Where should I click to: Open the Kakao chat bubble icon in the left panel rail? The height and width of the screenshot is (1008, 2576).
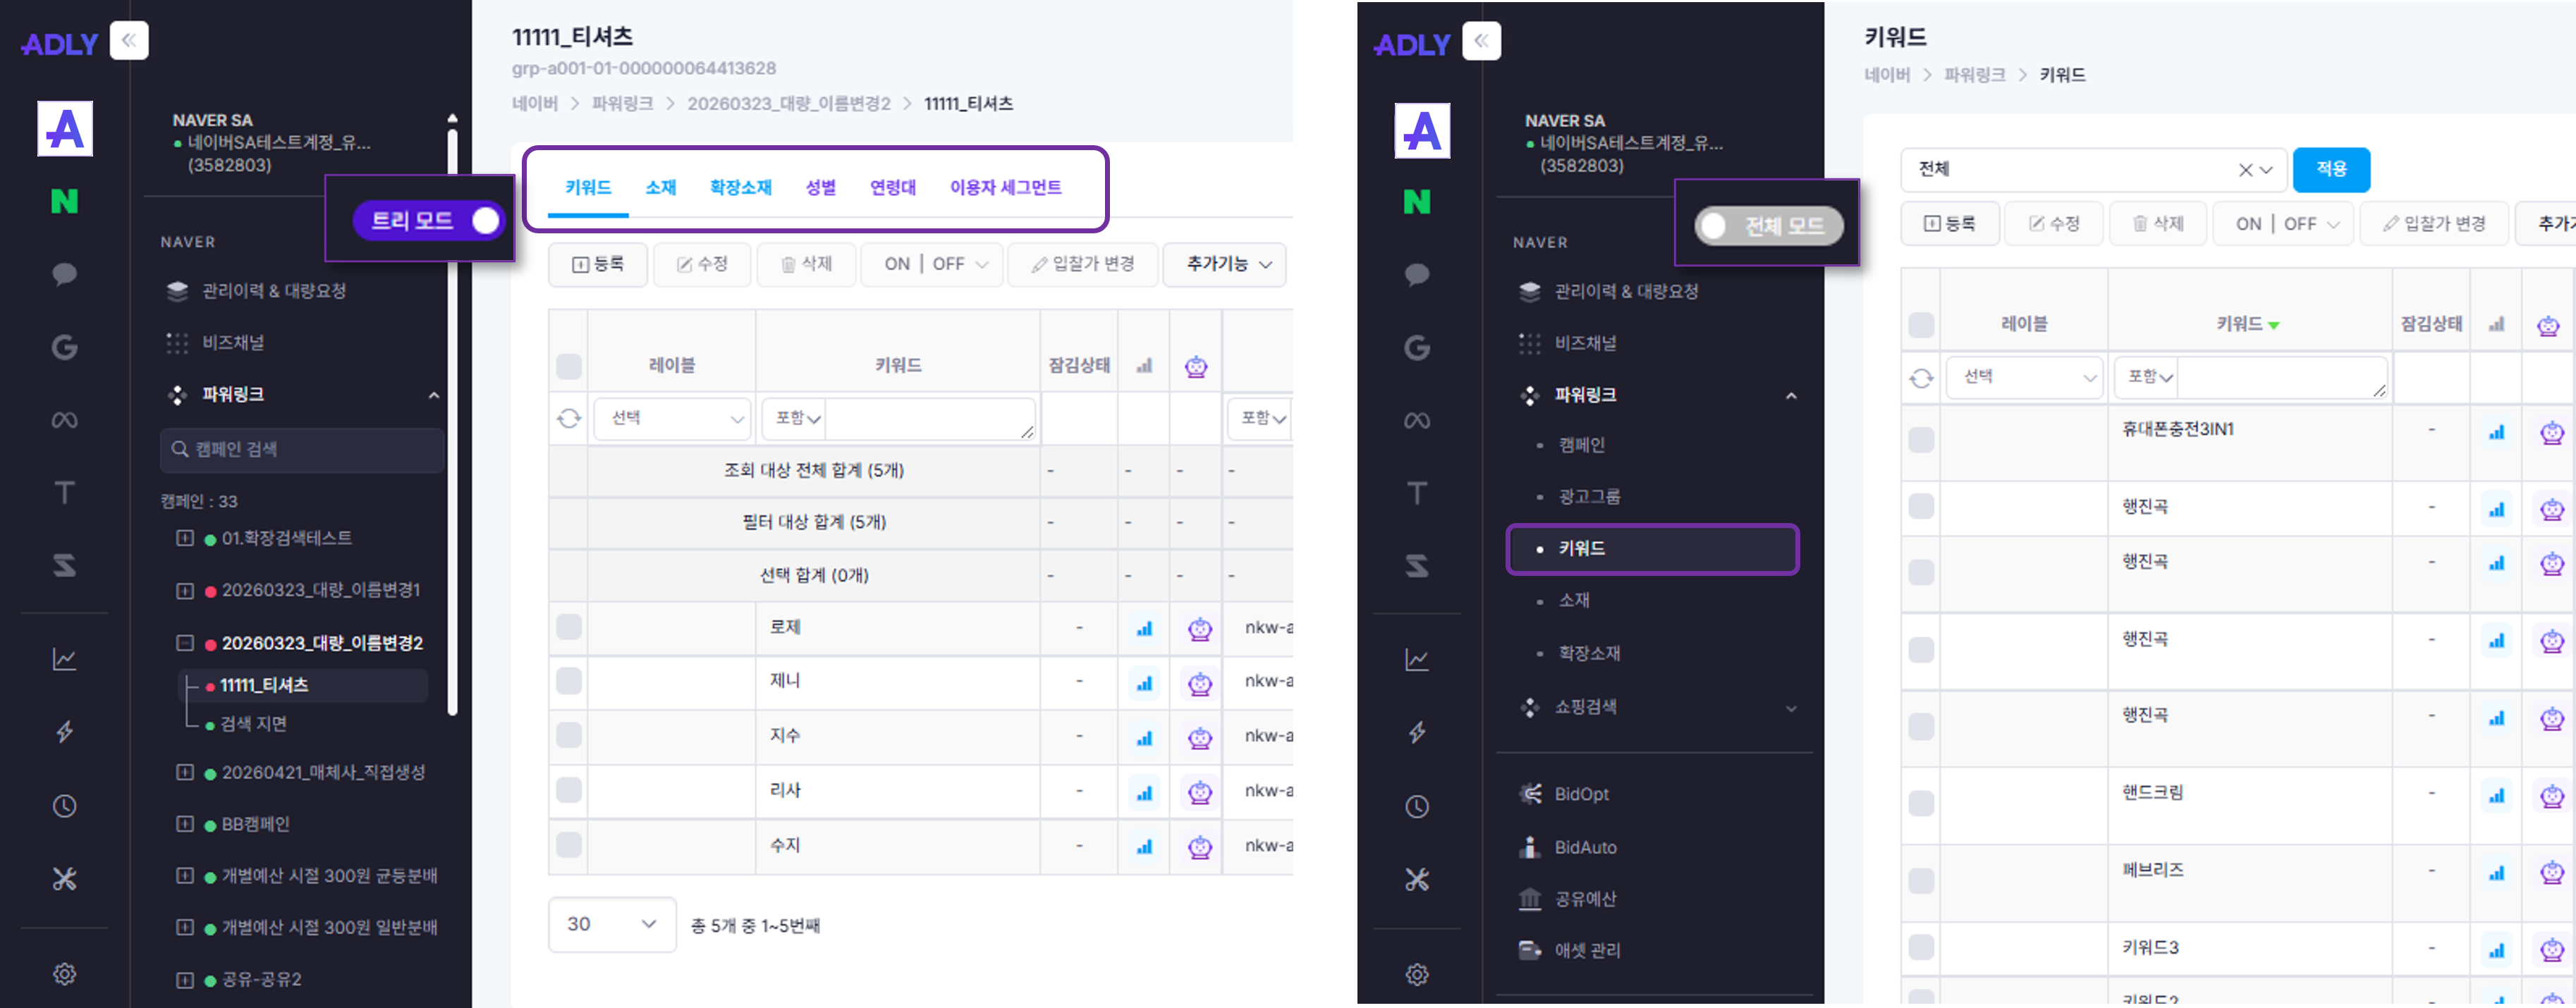(x=65, y=274)
